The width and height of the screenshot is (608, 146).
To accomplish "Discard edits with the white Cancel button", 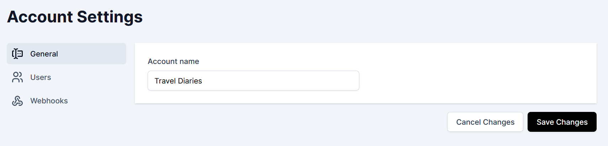I will [x=485, y=122].
